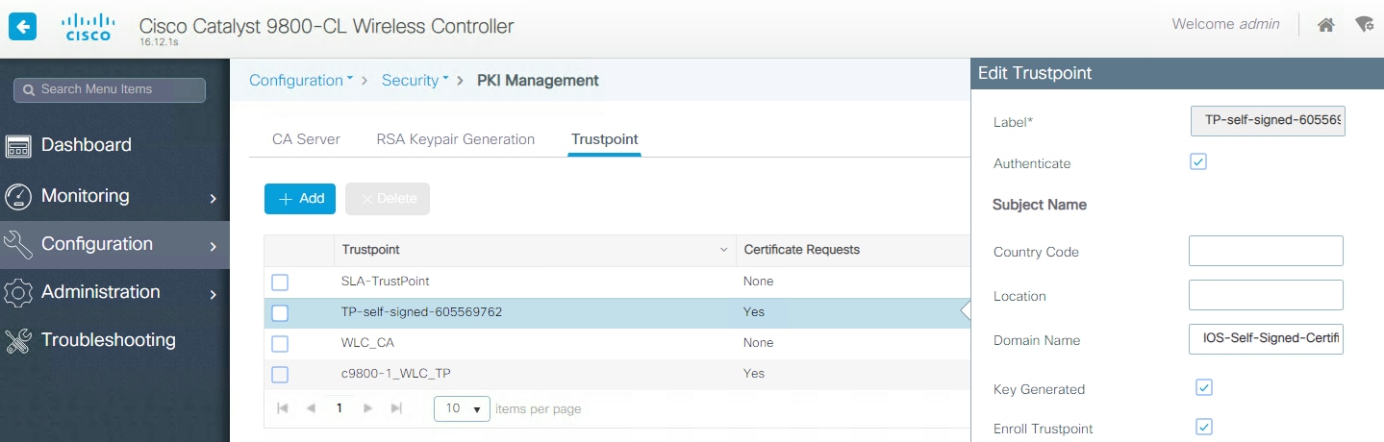Screen dimensions: 1384x442
Task: Select the WLC_CA row checkbox
Action: pos(280,344)
